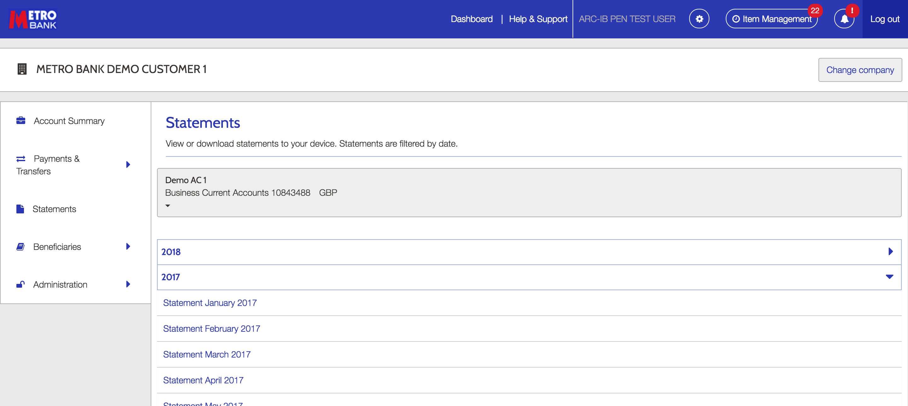Open Beneficiaries menu item

click(57, 247)
